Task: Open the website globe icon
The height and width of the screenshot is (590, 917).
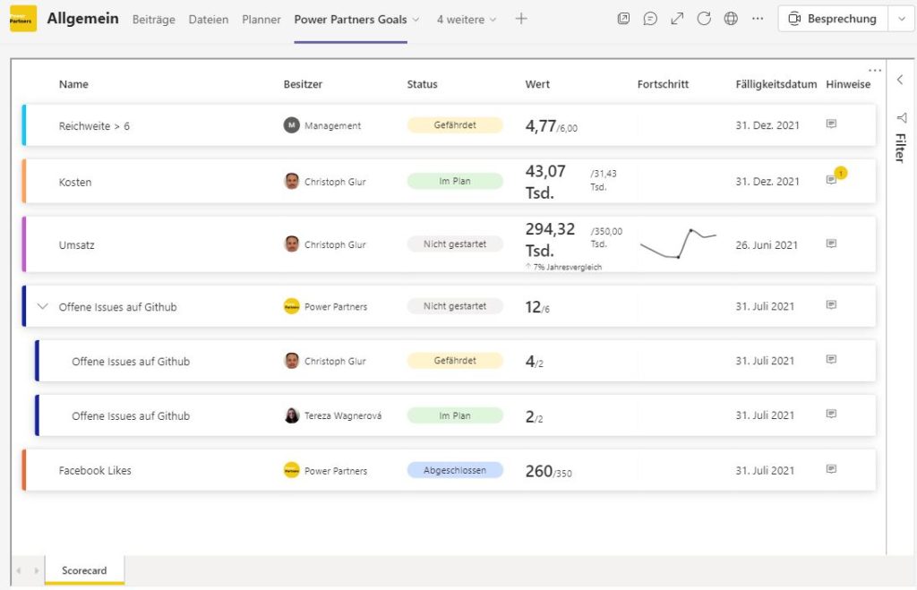Action: [731, 18]
